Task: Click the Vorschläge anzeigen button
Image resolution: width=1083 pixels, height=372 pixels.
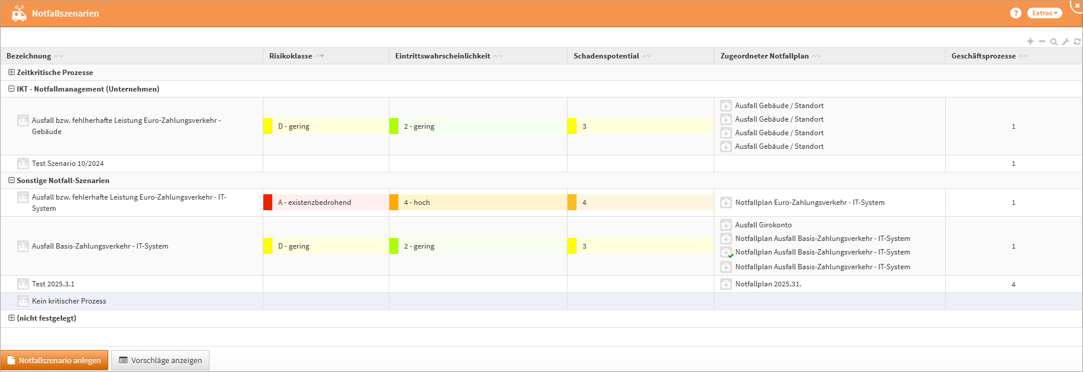Action: click(160, 360)
